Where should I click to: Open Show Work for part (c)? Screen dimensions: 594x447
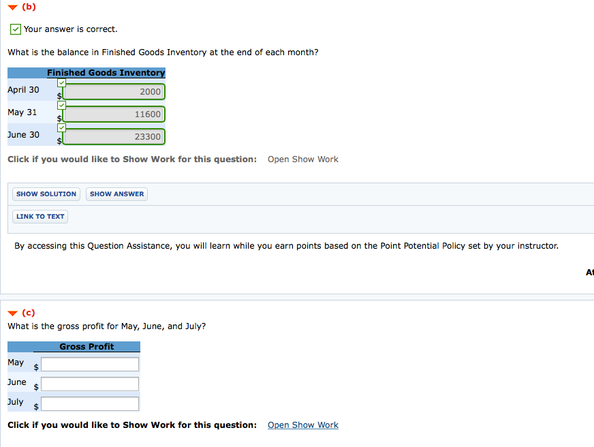click(x=302, y=425)
